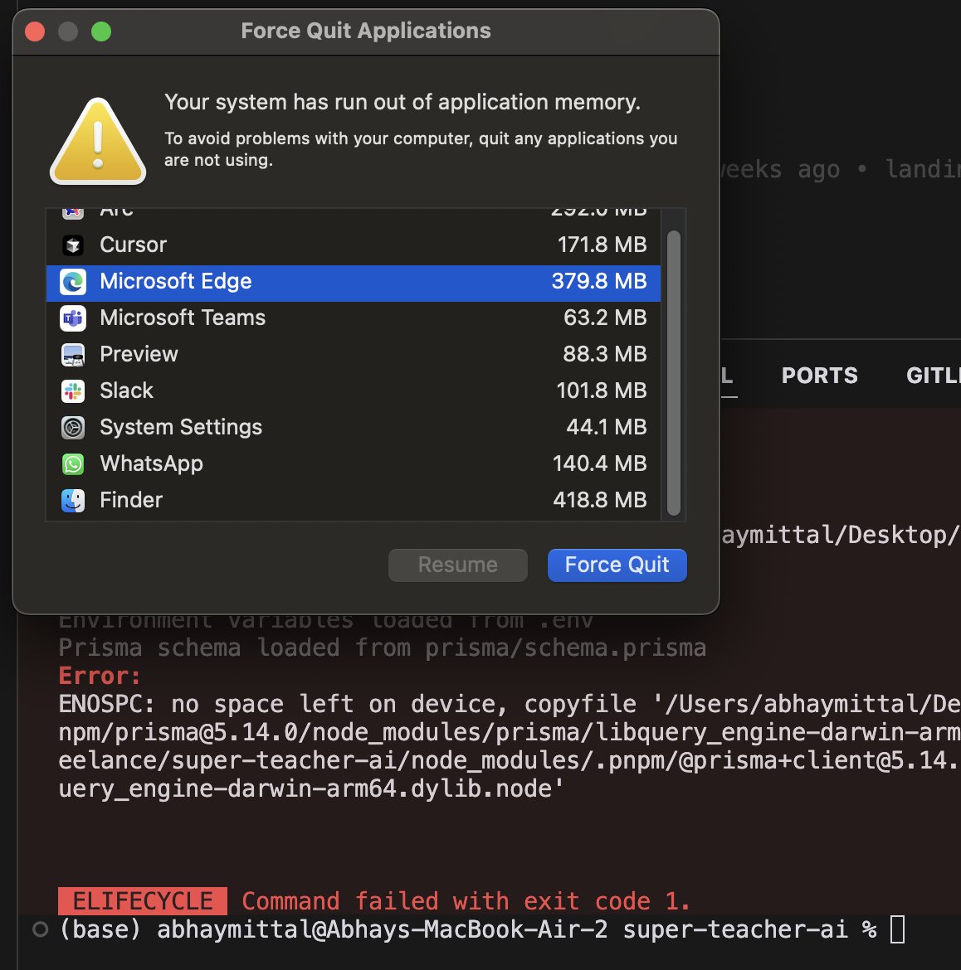Select Slack in the app list
961x970 pixels.
click(354, 391)
